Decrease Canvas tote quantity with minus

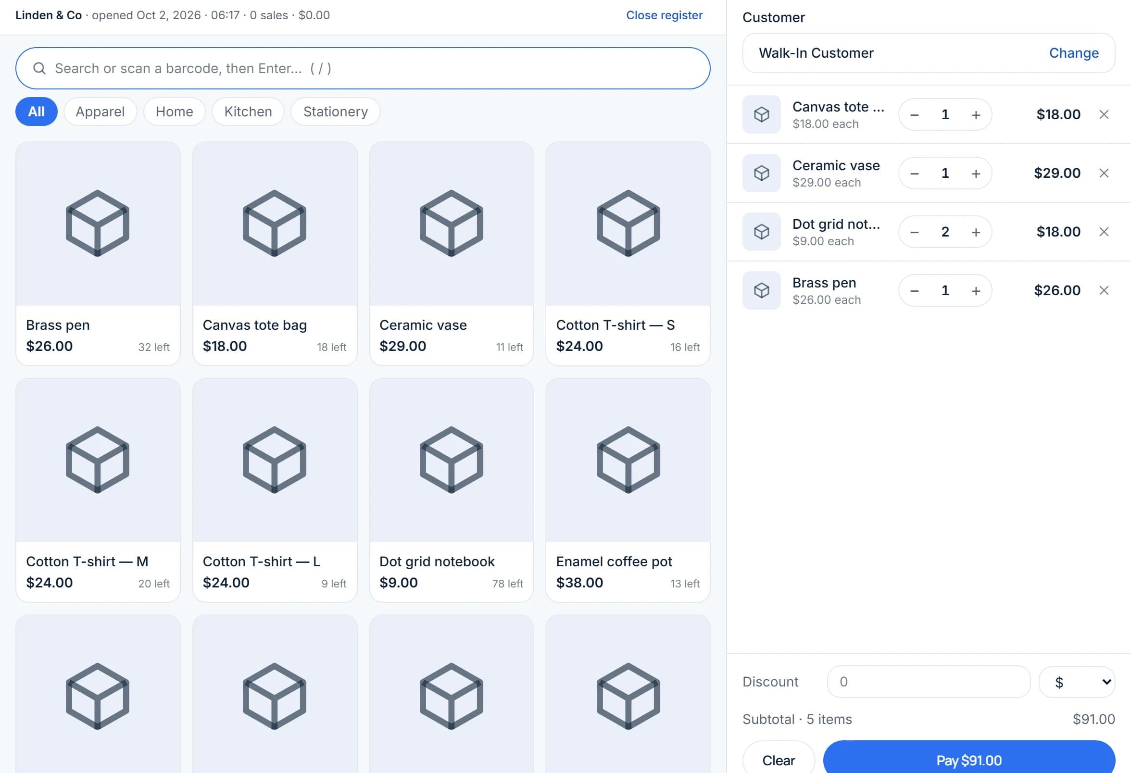point(915,115)
